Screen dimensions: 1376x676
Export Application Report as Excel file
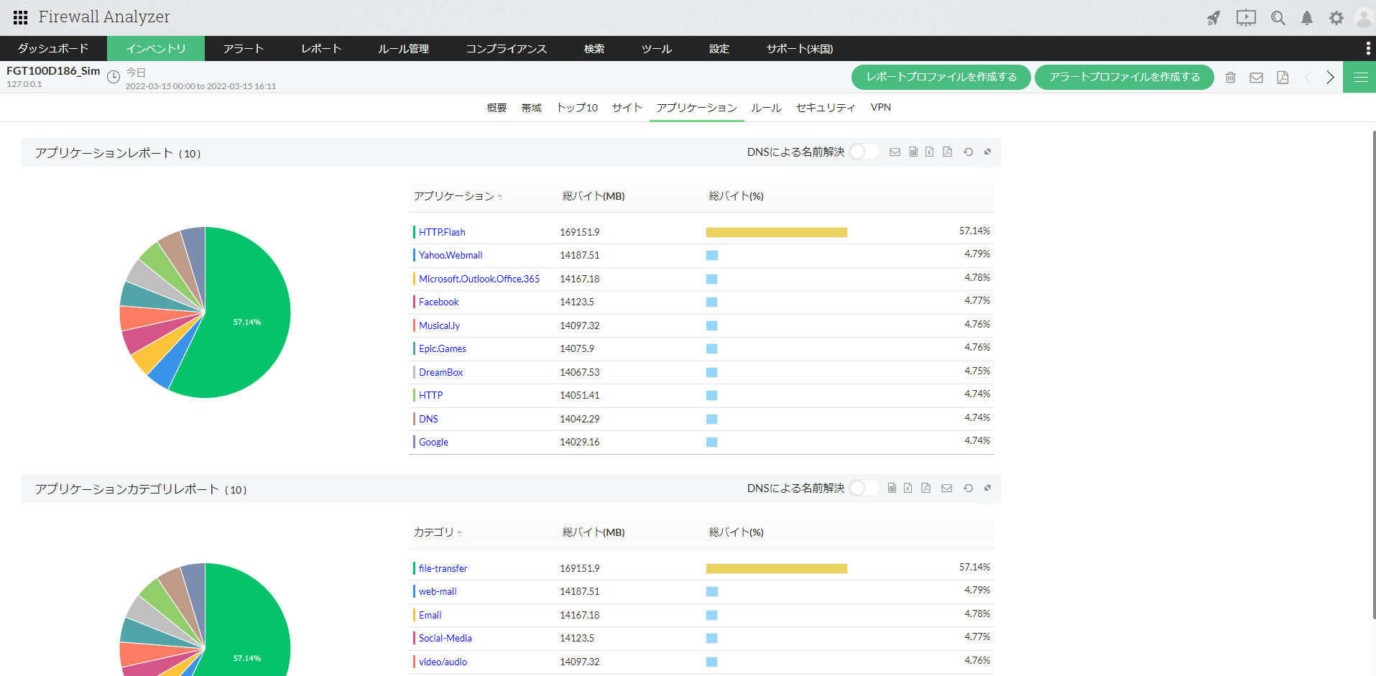(930, 152)
